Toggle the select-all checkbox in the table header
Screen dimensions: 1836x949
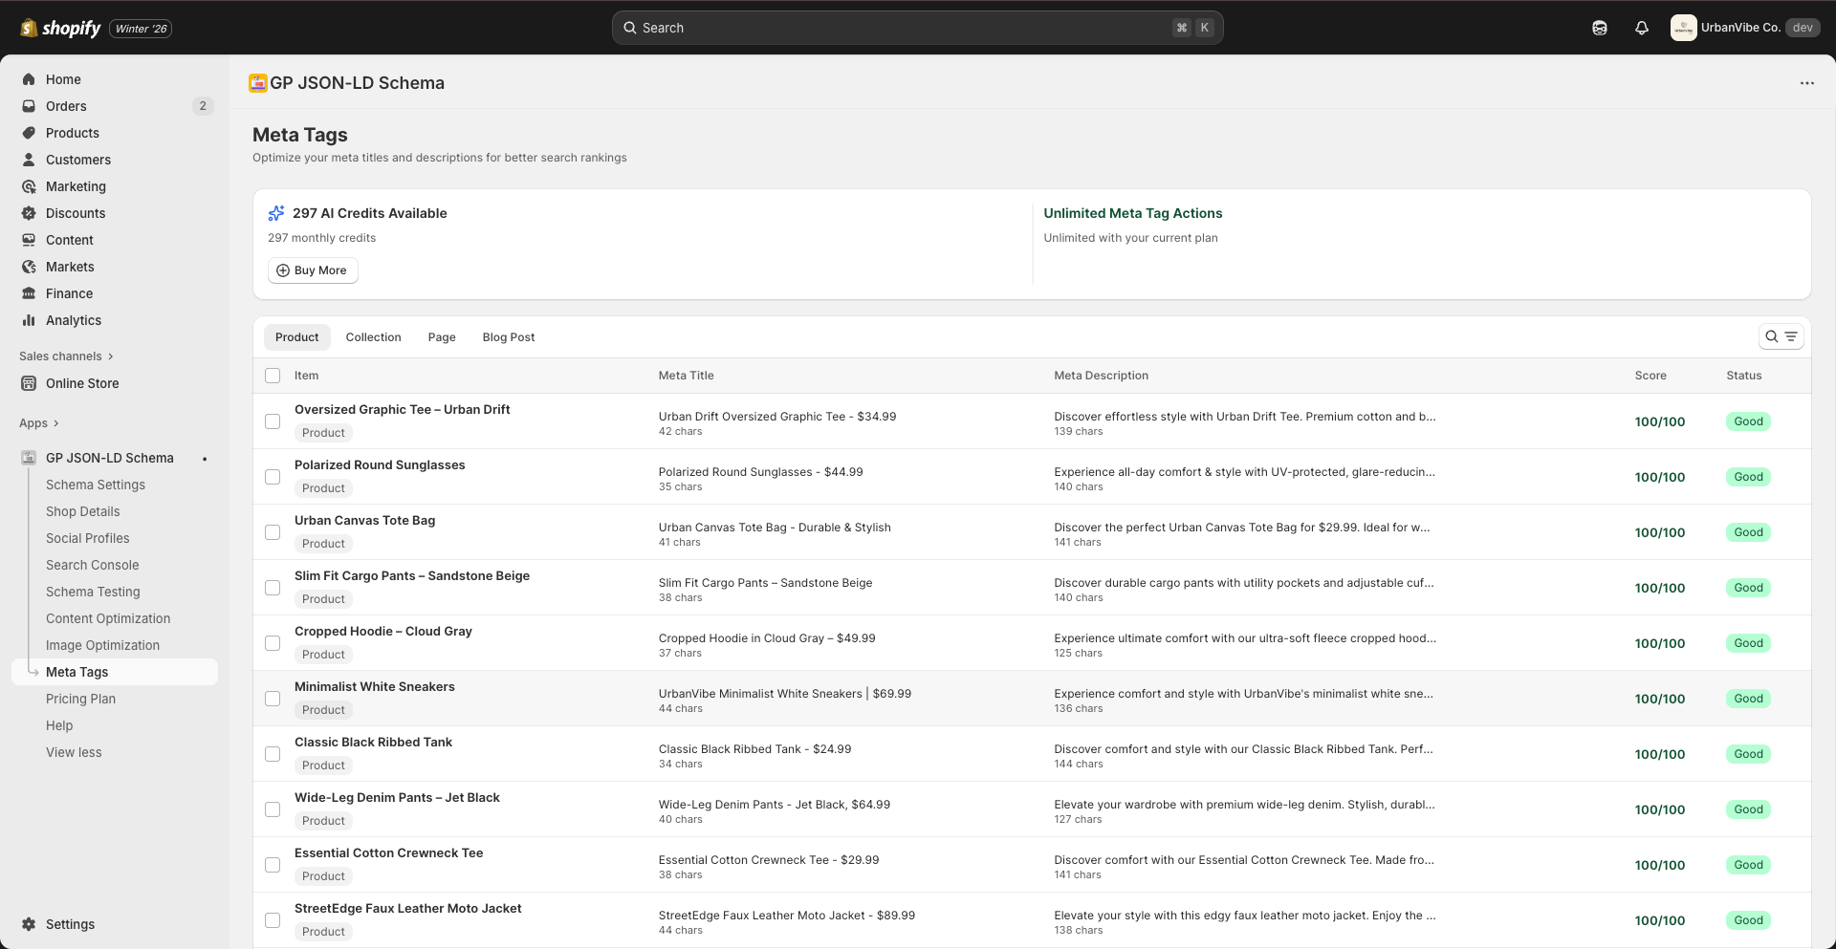pyautogui.click(x=273, y=376)
